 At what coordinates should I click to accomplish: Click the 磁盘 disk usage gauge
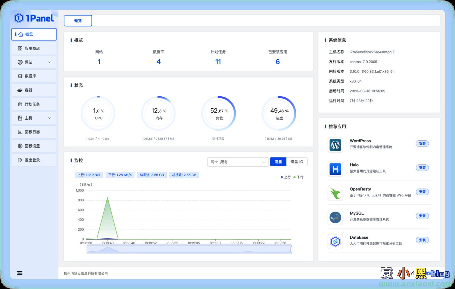pos(279,113)
